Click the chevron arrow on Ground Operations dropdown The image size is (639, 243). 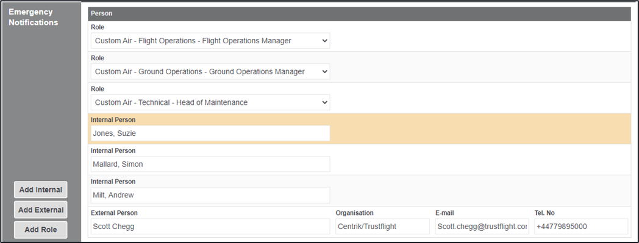(x=324, y=72)
